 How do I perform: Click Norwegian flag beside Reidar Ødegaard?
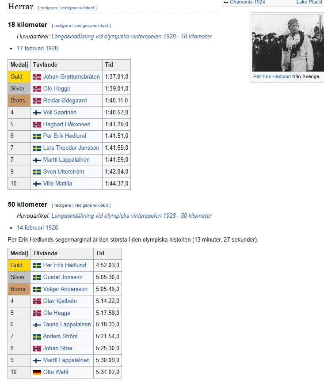[37, 101]
